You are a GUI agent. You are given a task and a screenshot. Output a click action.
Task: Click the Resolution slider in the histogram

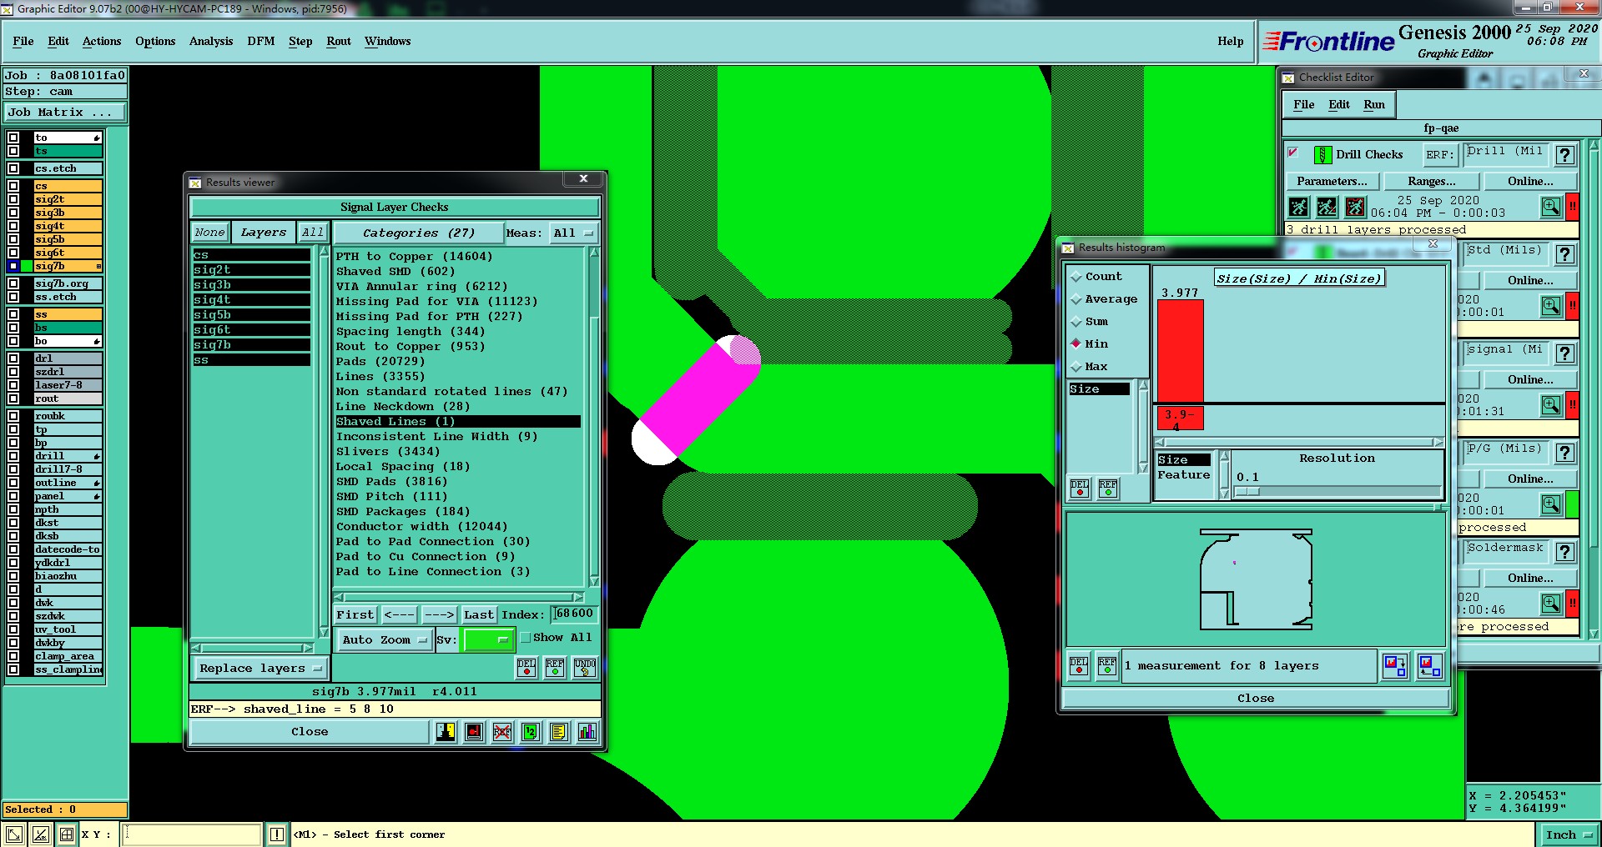point(1338,492)
